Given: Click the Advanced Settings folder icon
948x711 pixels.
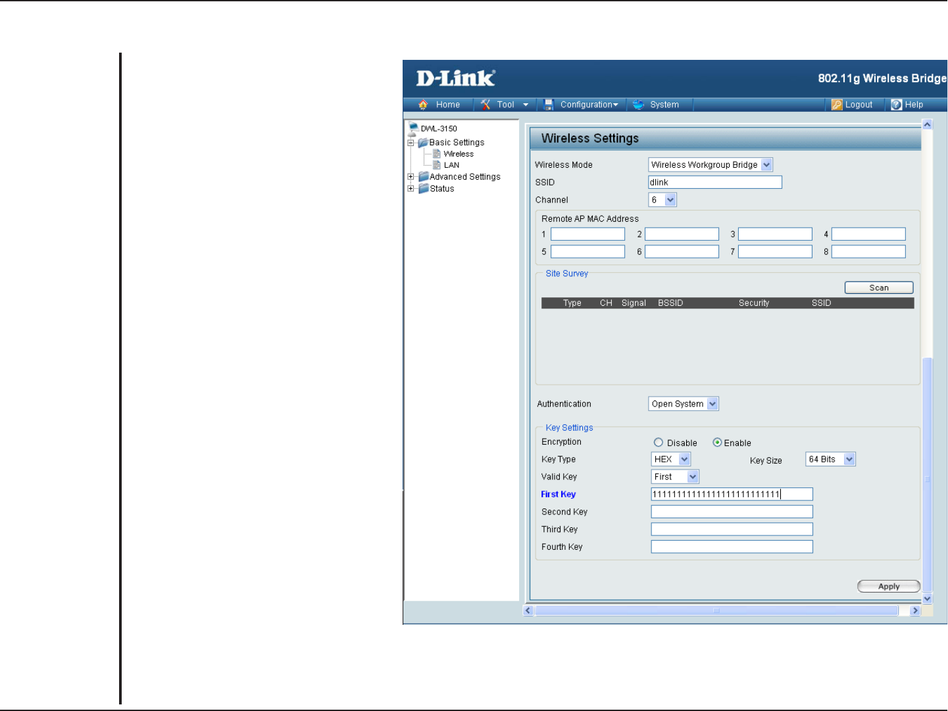Looking at the screenshot, I should 424,176.
